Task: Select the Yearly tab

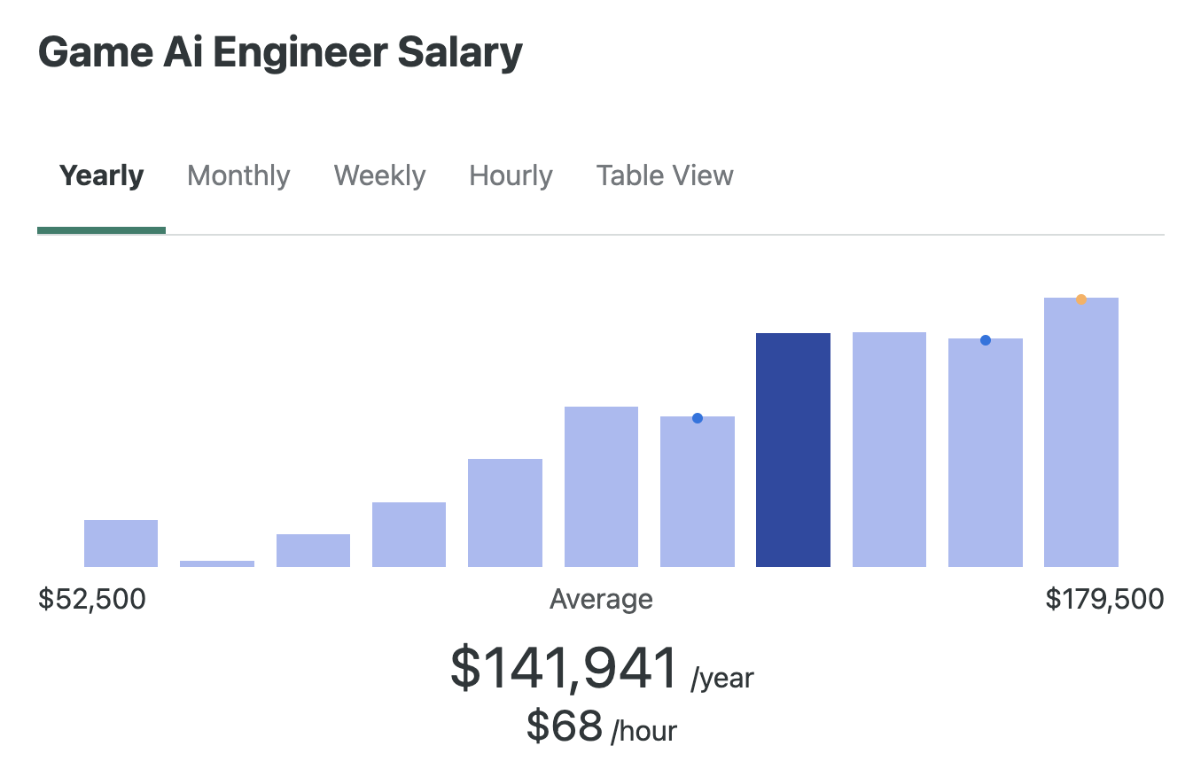Action: [x=101, y=175]
